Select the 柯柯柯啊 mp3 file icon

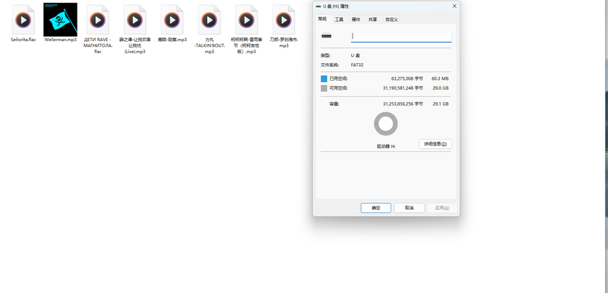[246, 20]
